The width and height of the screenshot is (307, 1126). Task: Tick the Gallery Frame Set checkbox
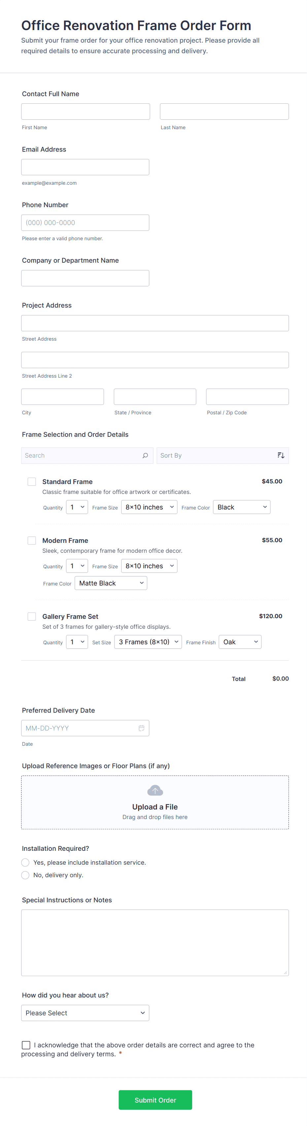click(32, 617)
